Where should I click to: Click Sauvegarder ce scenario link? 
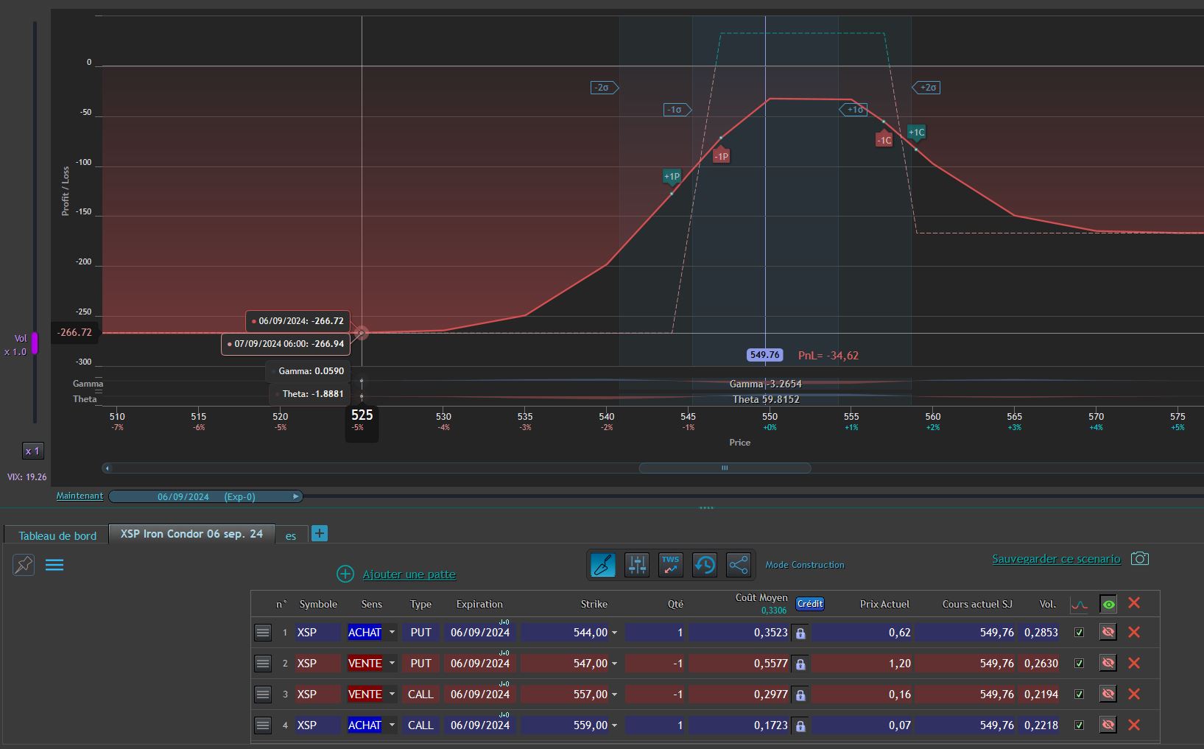point(1055,559)
